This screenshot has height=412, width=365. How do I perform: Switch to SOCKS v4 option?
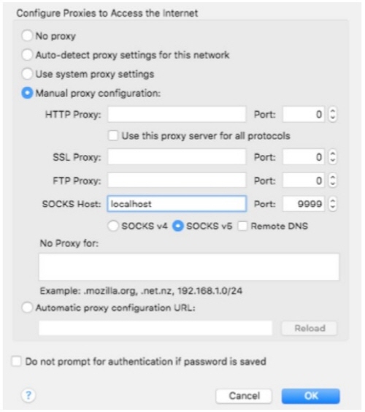(113, 226)
